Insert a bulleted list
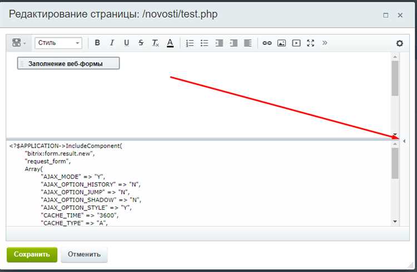The image size is (417, 272). click(x=204, y=43)
